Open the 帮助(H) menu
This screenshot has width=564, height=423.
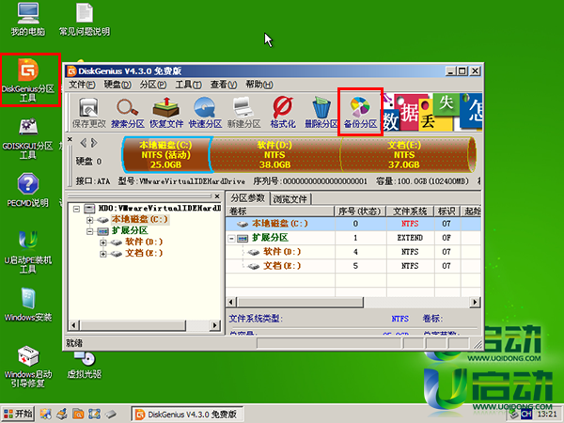(259, 85)
